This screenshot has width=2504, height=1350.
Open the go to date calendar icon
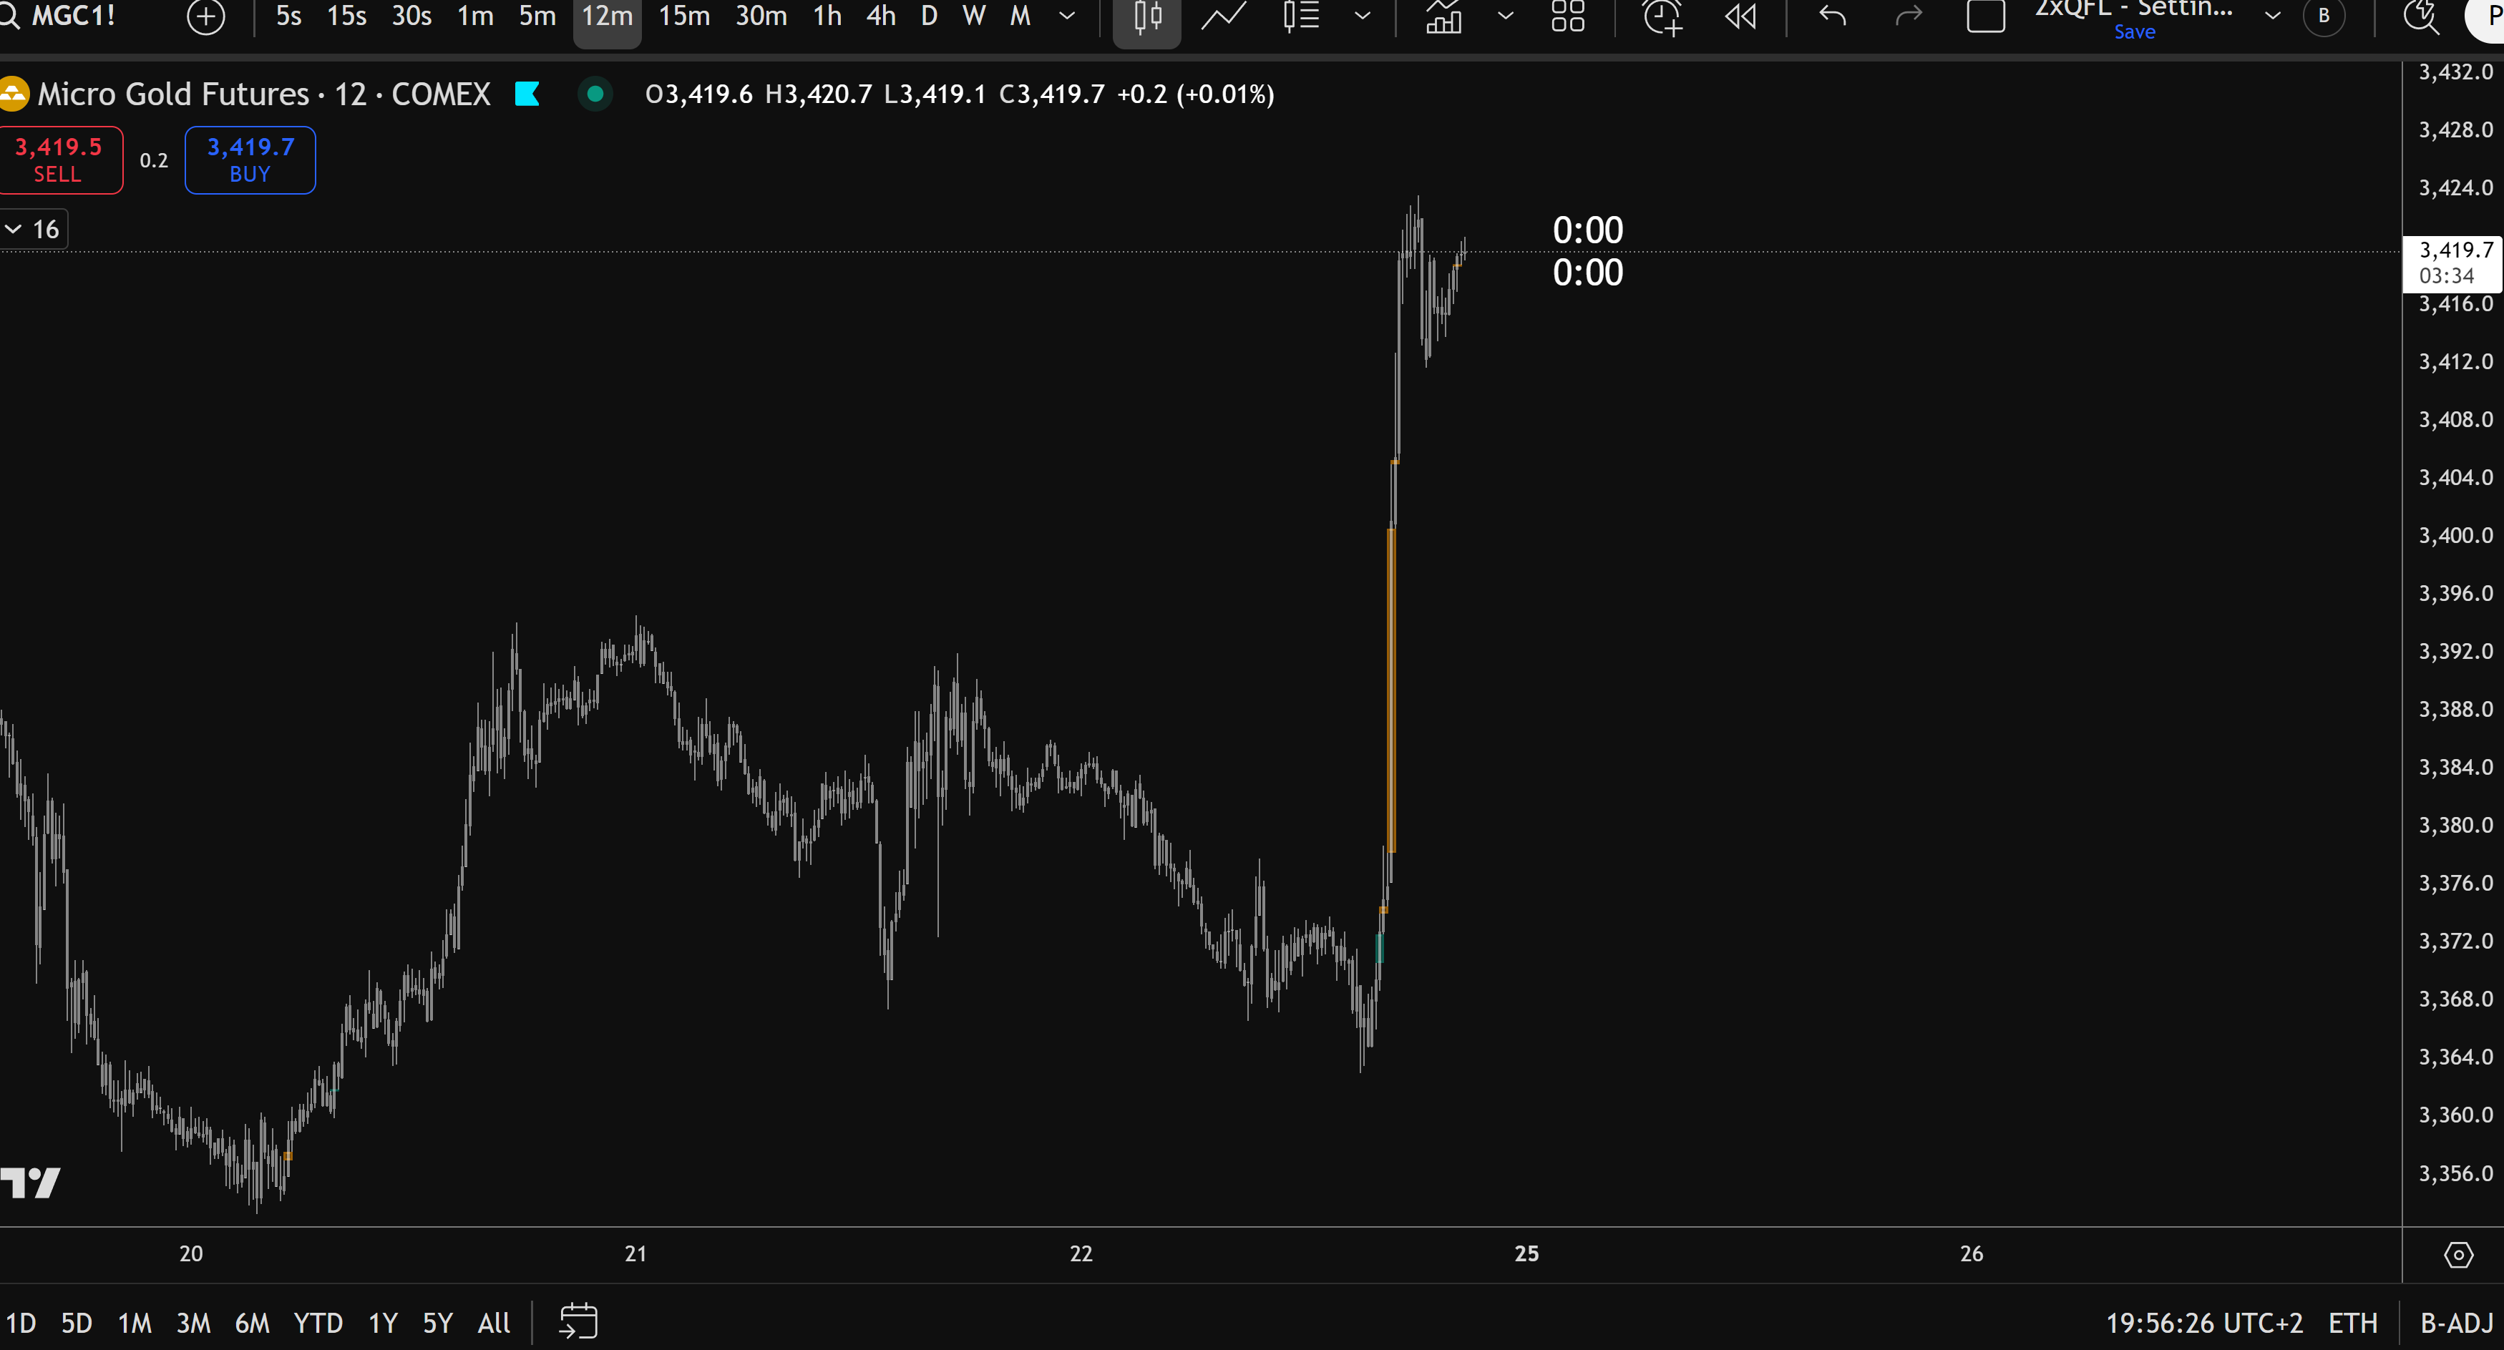[578, 1322]
